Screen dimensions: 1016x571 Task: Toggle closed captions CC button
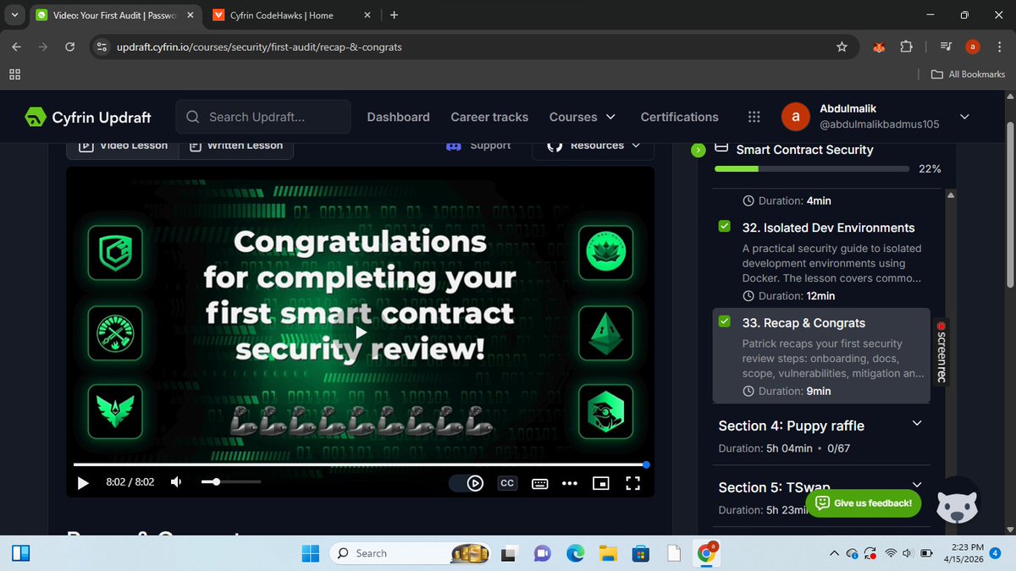[506, 483]
